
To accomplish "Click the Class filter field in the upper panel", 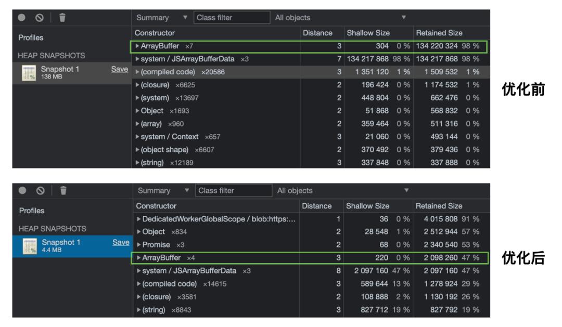I will pos(232,18).
